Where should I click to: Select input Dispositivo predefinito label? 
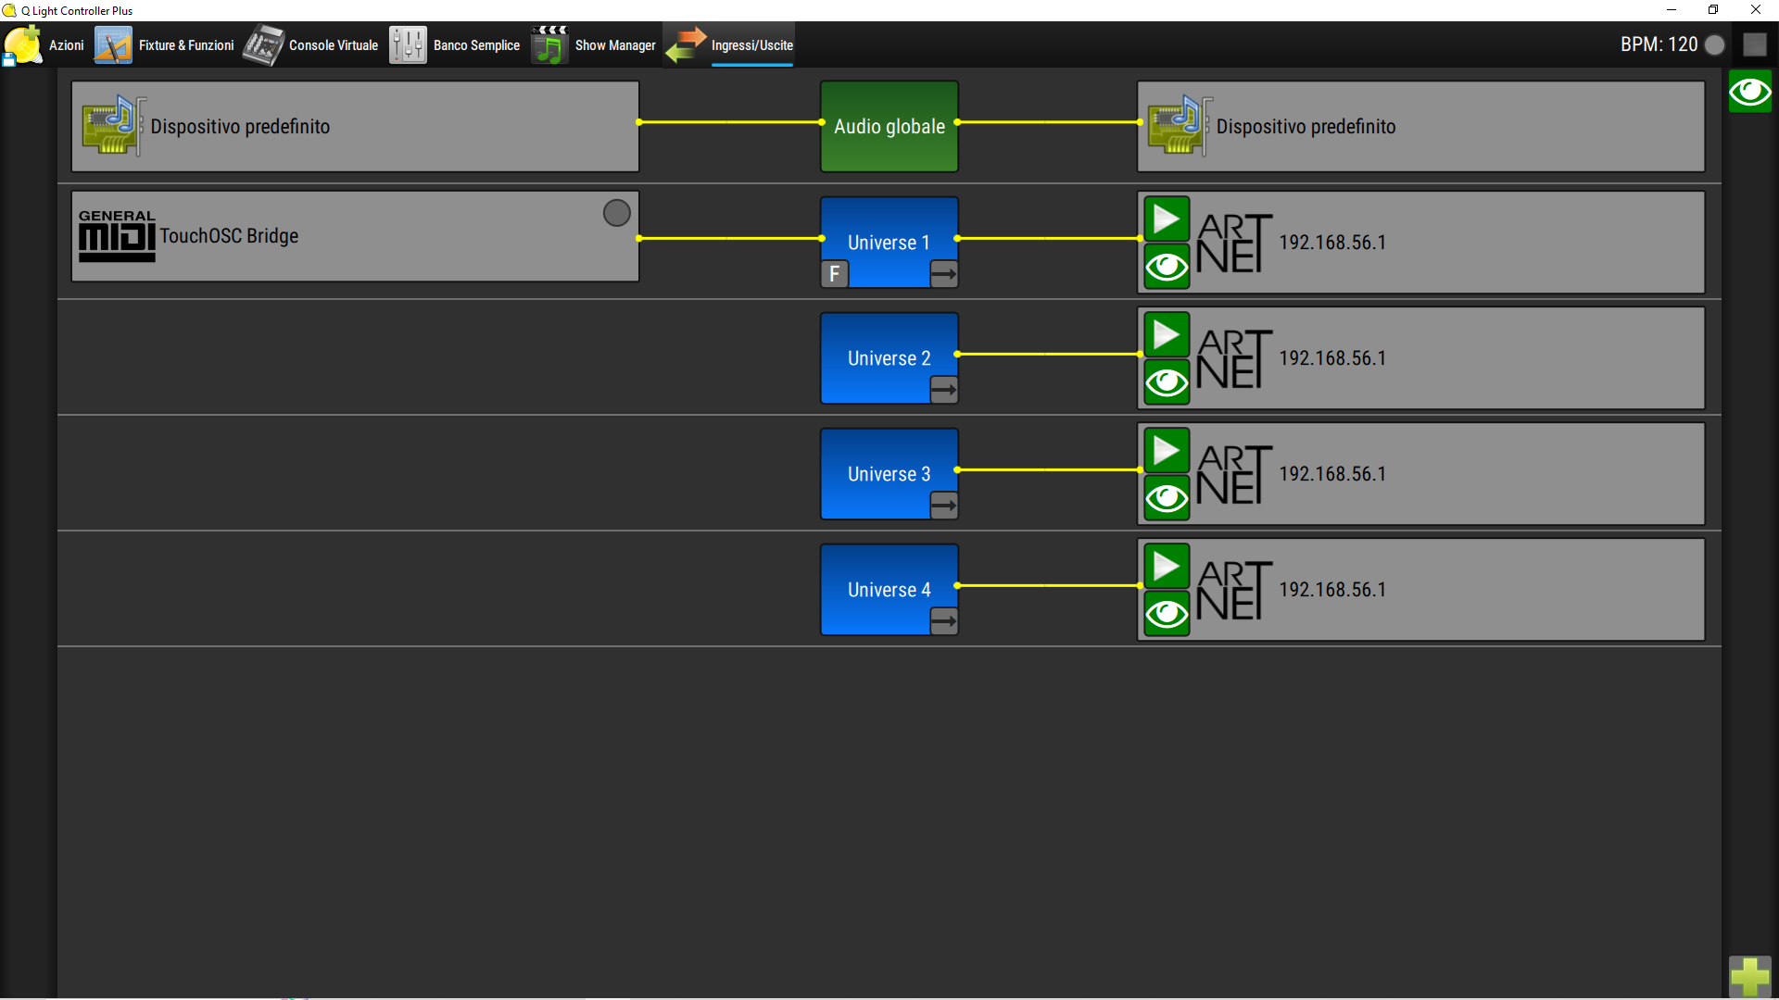(x=240, y=127)
